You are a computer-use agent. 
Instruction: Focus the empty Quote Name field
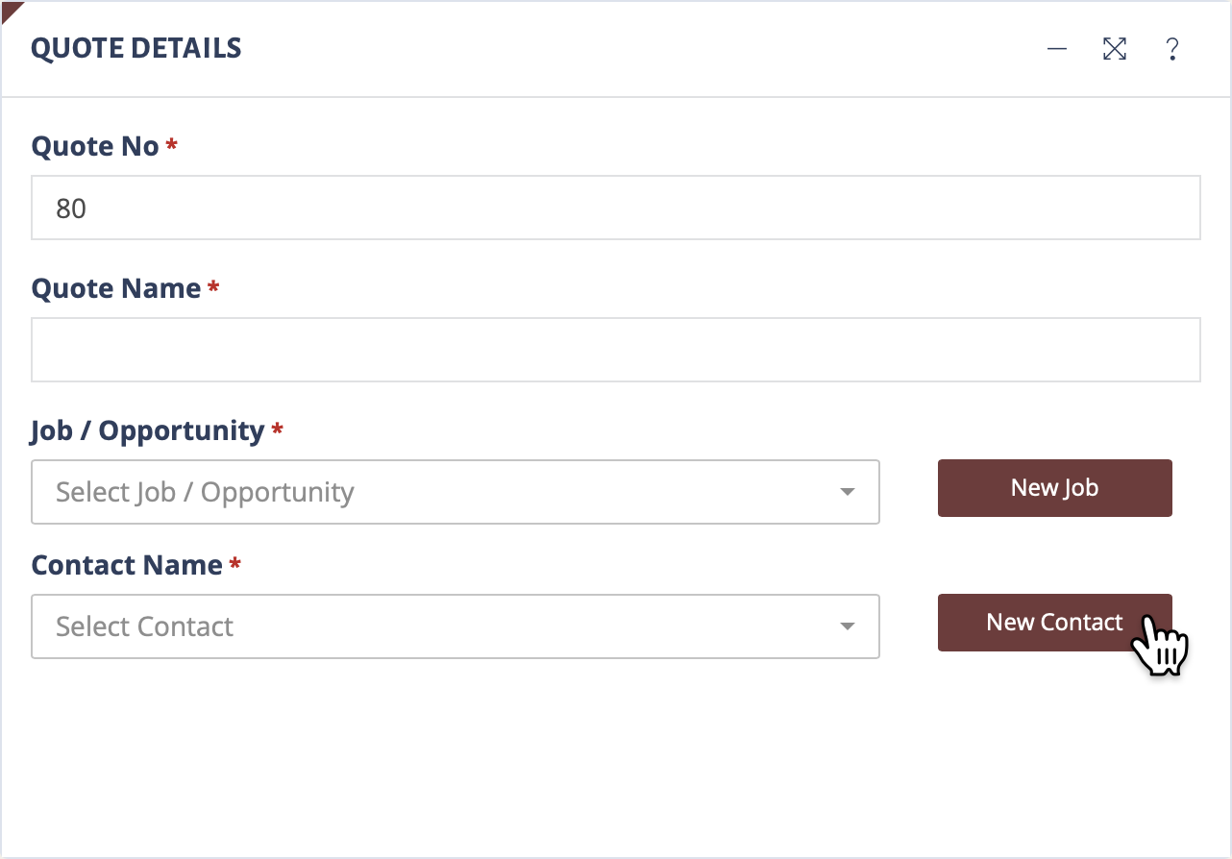pos(616,350)
